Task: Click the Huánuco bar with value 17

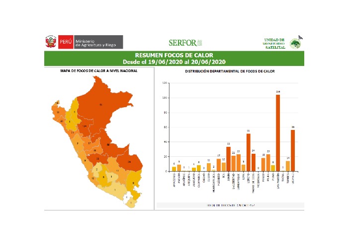Action: click(219, 165)
